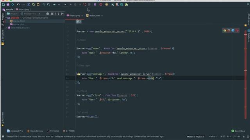Viewport: 250px width, 140px height.
Task: Open in Chrome browser icon in editor
Action: click(x=225, y=30)
